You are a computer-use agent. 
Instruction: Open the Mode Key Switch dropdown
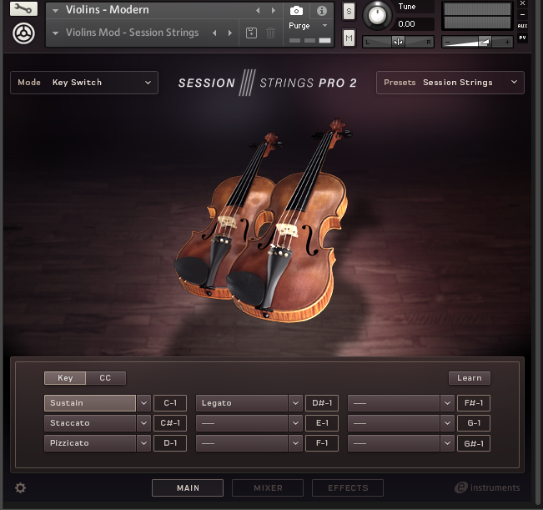pyautogui.click(x=84, y=83)
